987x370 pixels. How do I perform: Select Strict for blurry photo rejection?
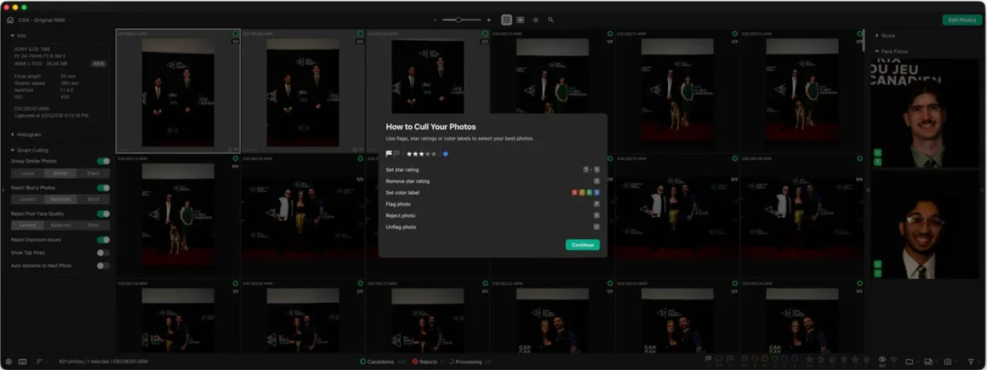93,200
